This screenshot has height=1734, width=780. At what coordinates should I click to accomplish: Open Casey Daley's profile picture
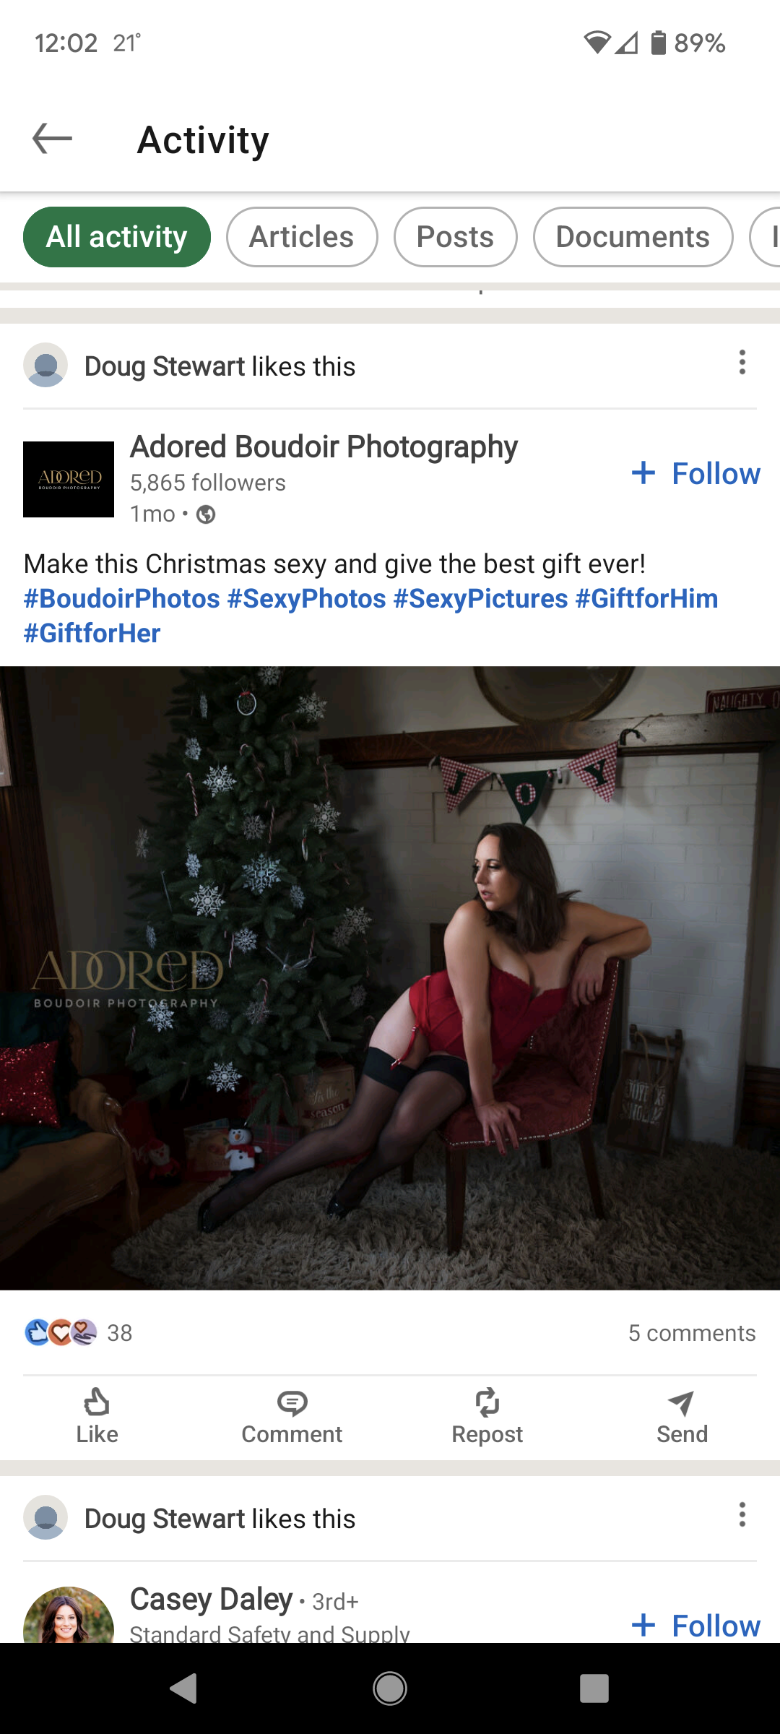(x=69, y=1616)
